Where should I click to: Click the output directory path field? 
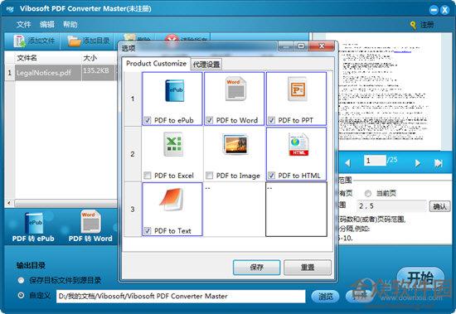pos(181,297)
